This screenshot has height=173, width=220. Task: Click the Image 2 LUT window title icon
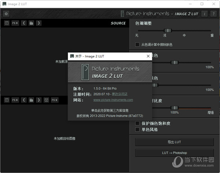click(x=4, y=4)
